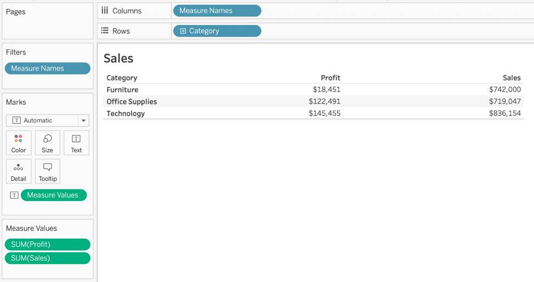Click the Sales column header
The height and width of the screenshot is (282, 534).
512,78
